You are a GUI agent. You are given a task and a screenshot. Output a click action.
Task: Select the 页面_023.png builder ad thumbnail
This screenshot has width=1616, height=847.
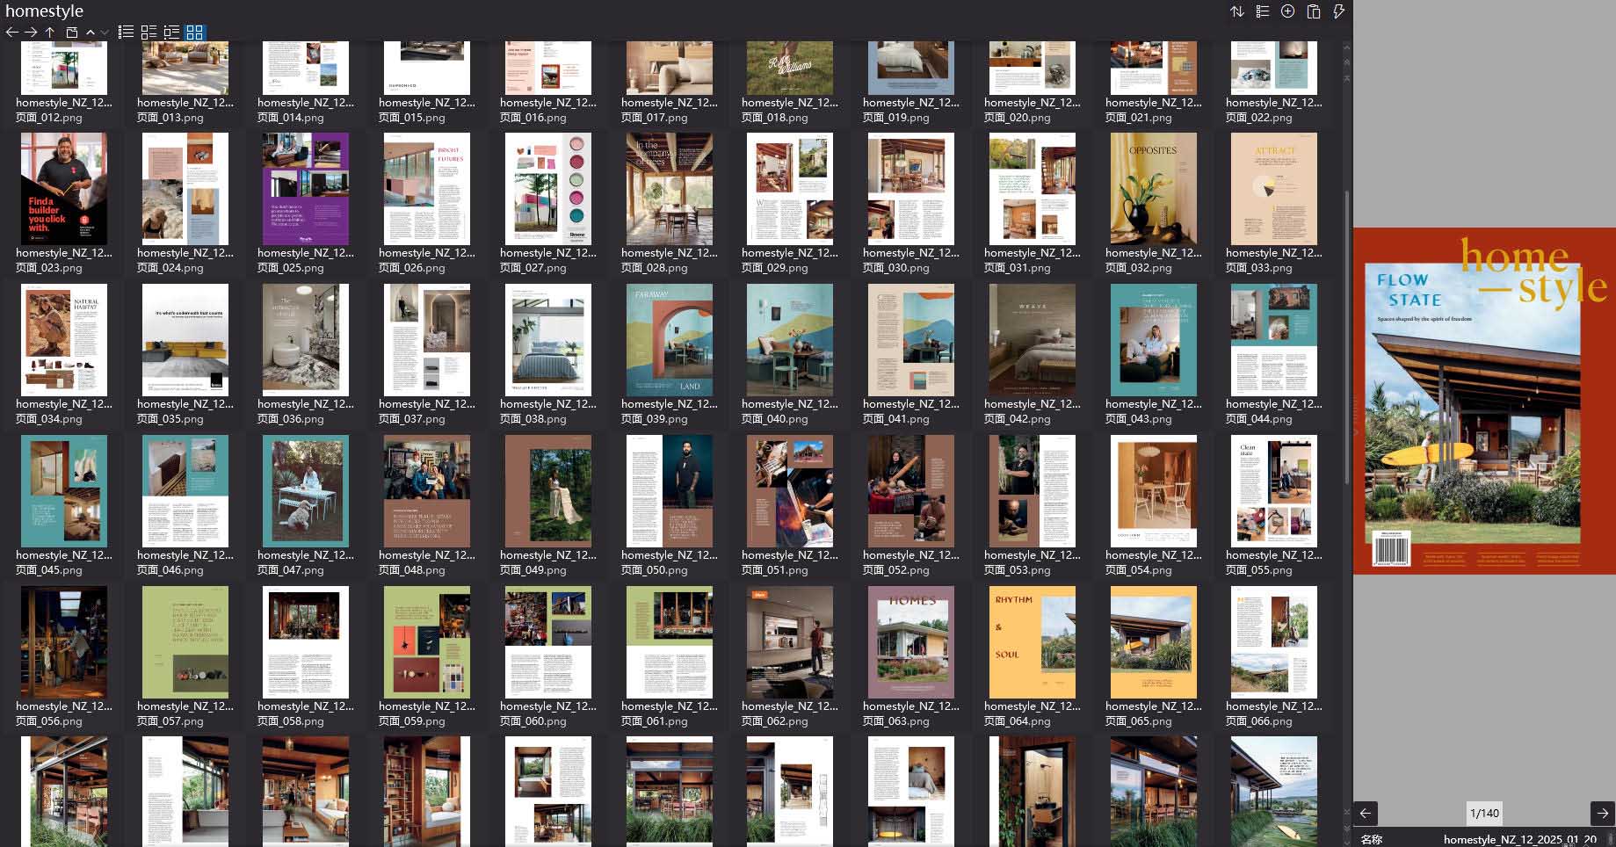pyautogui.click(x=63, y=189)
